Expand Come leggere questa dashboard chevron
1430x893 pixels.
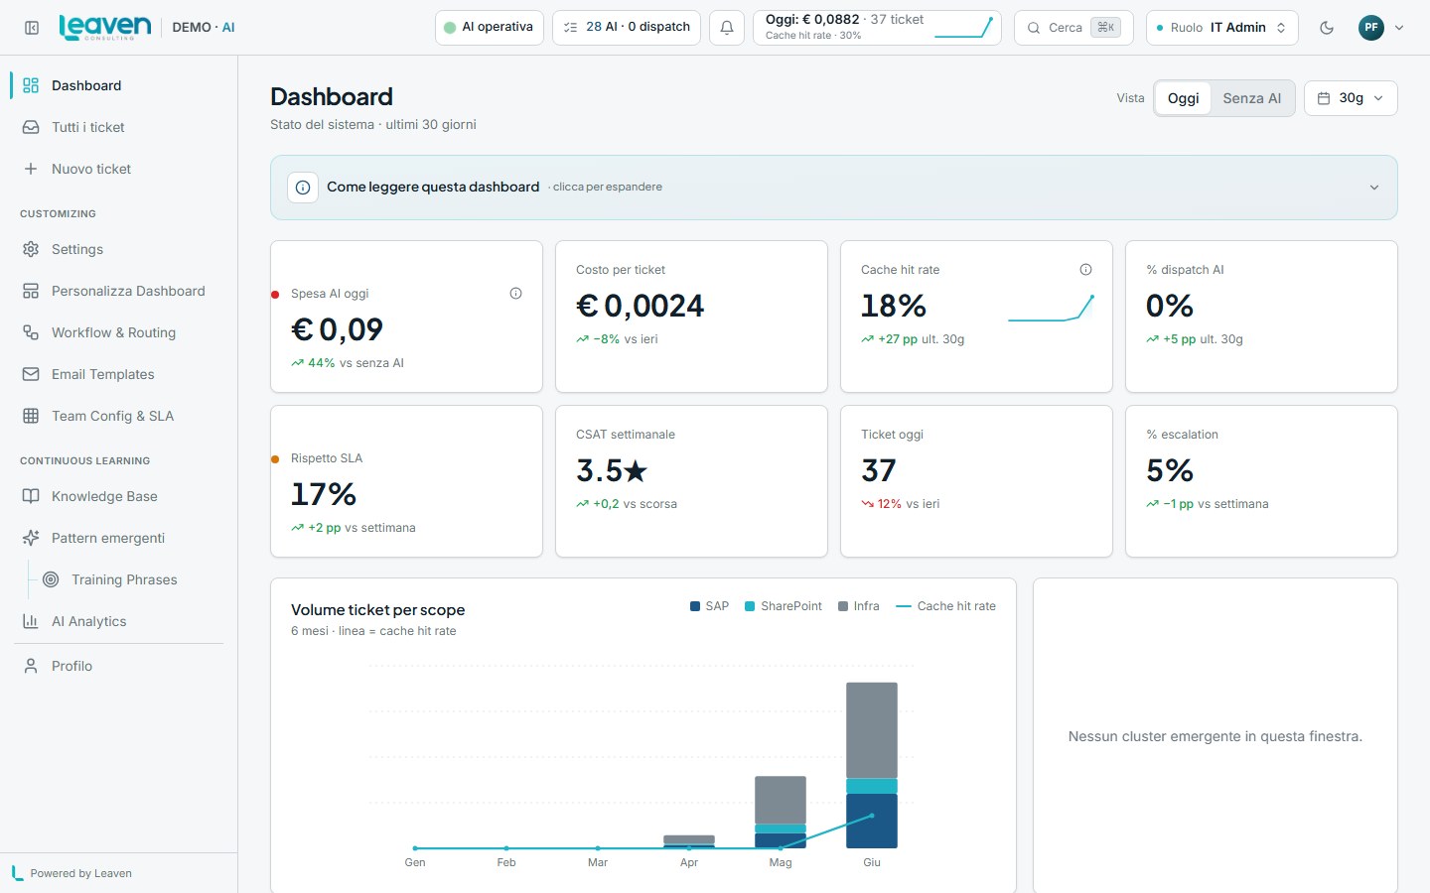[x=1374, y=188]
